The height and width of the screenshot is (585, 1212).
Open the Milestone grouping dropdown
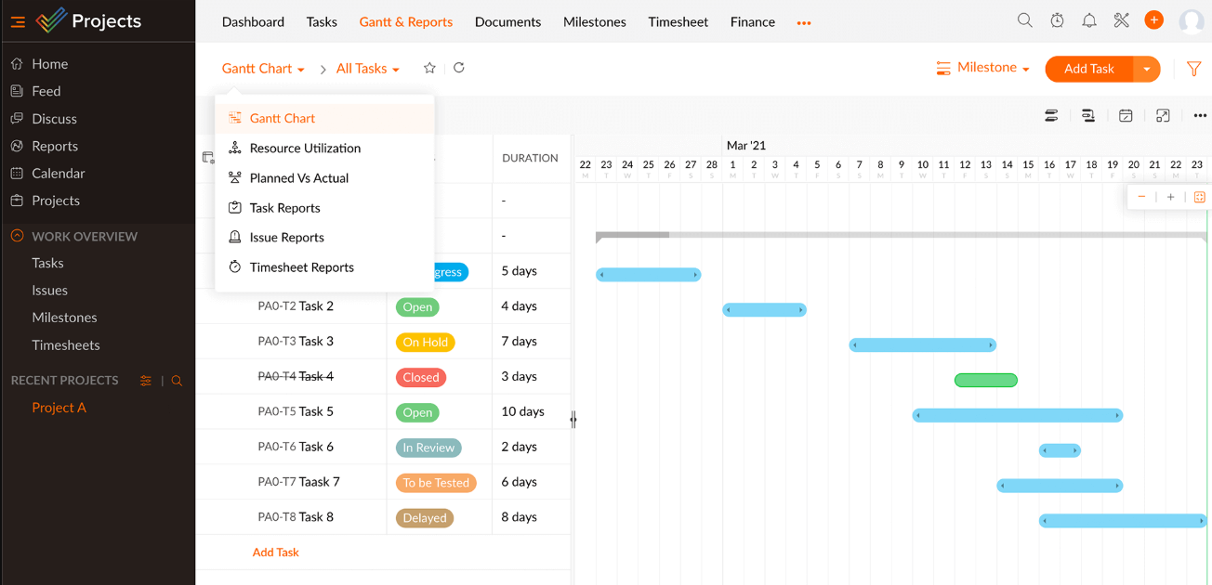click(983, 68)
